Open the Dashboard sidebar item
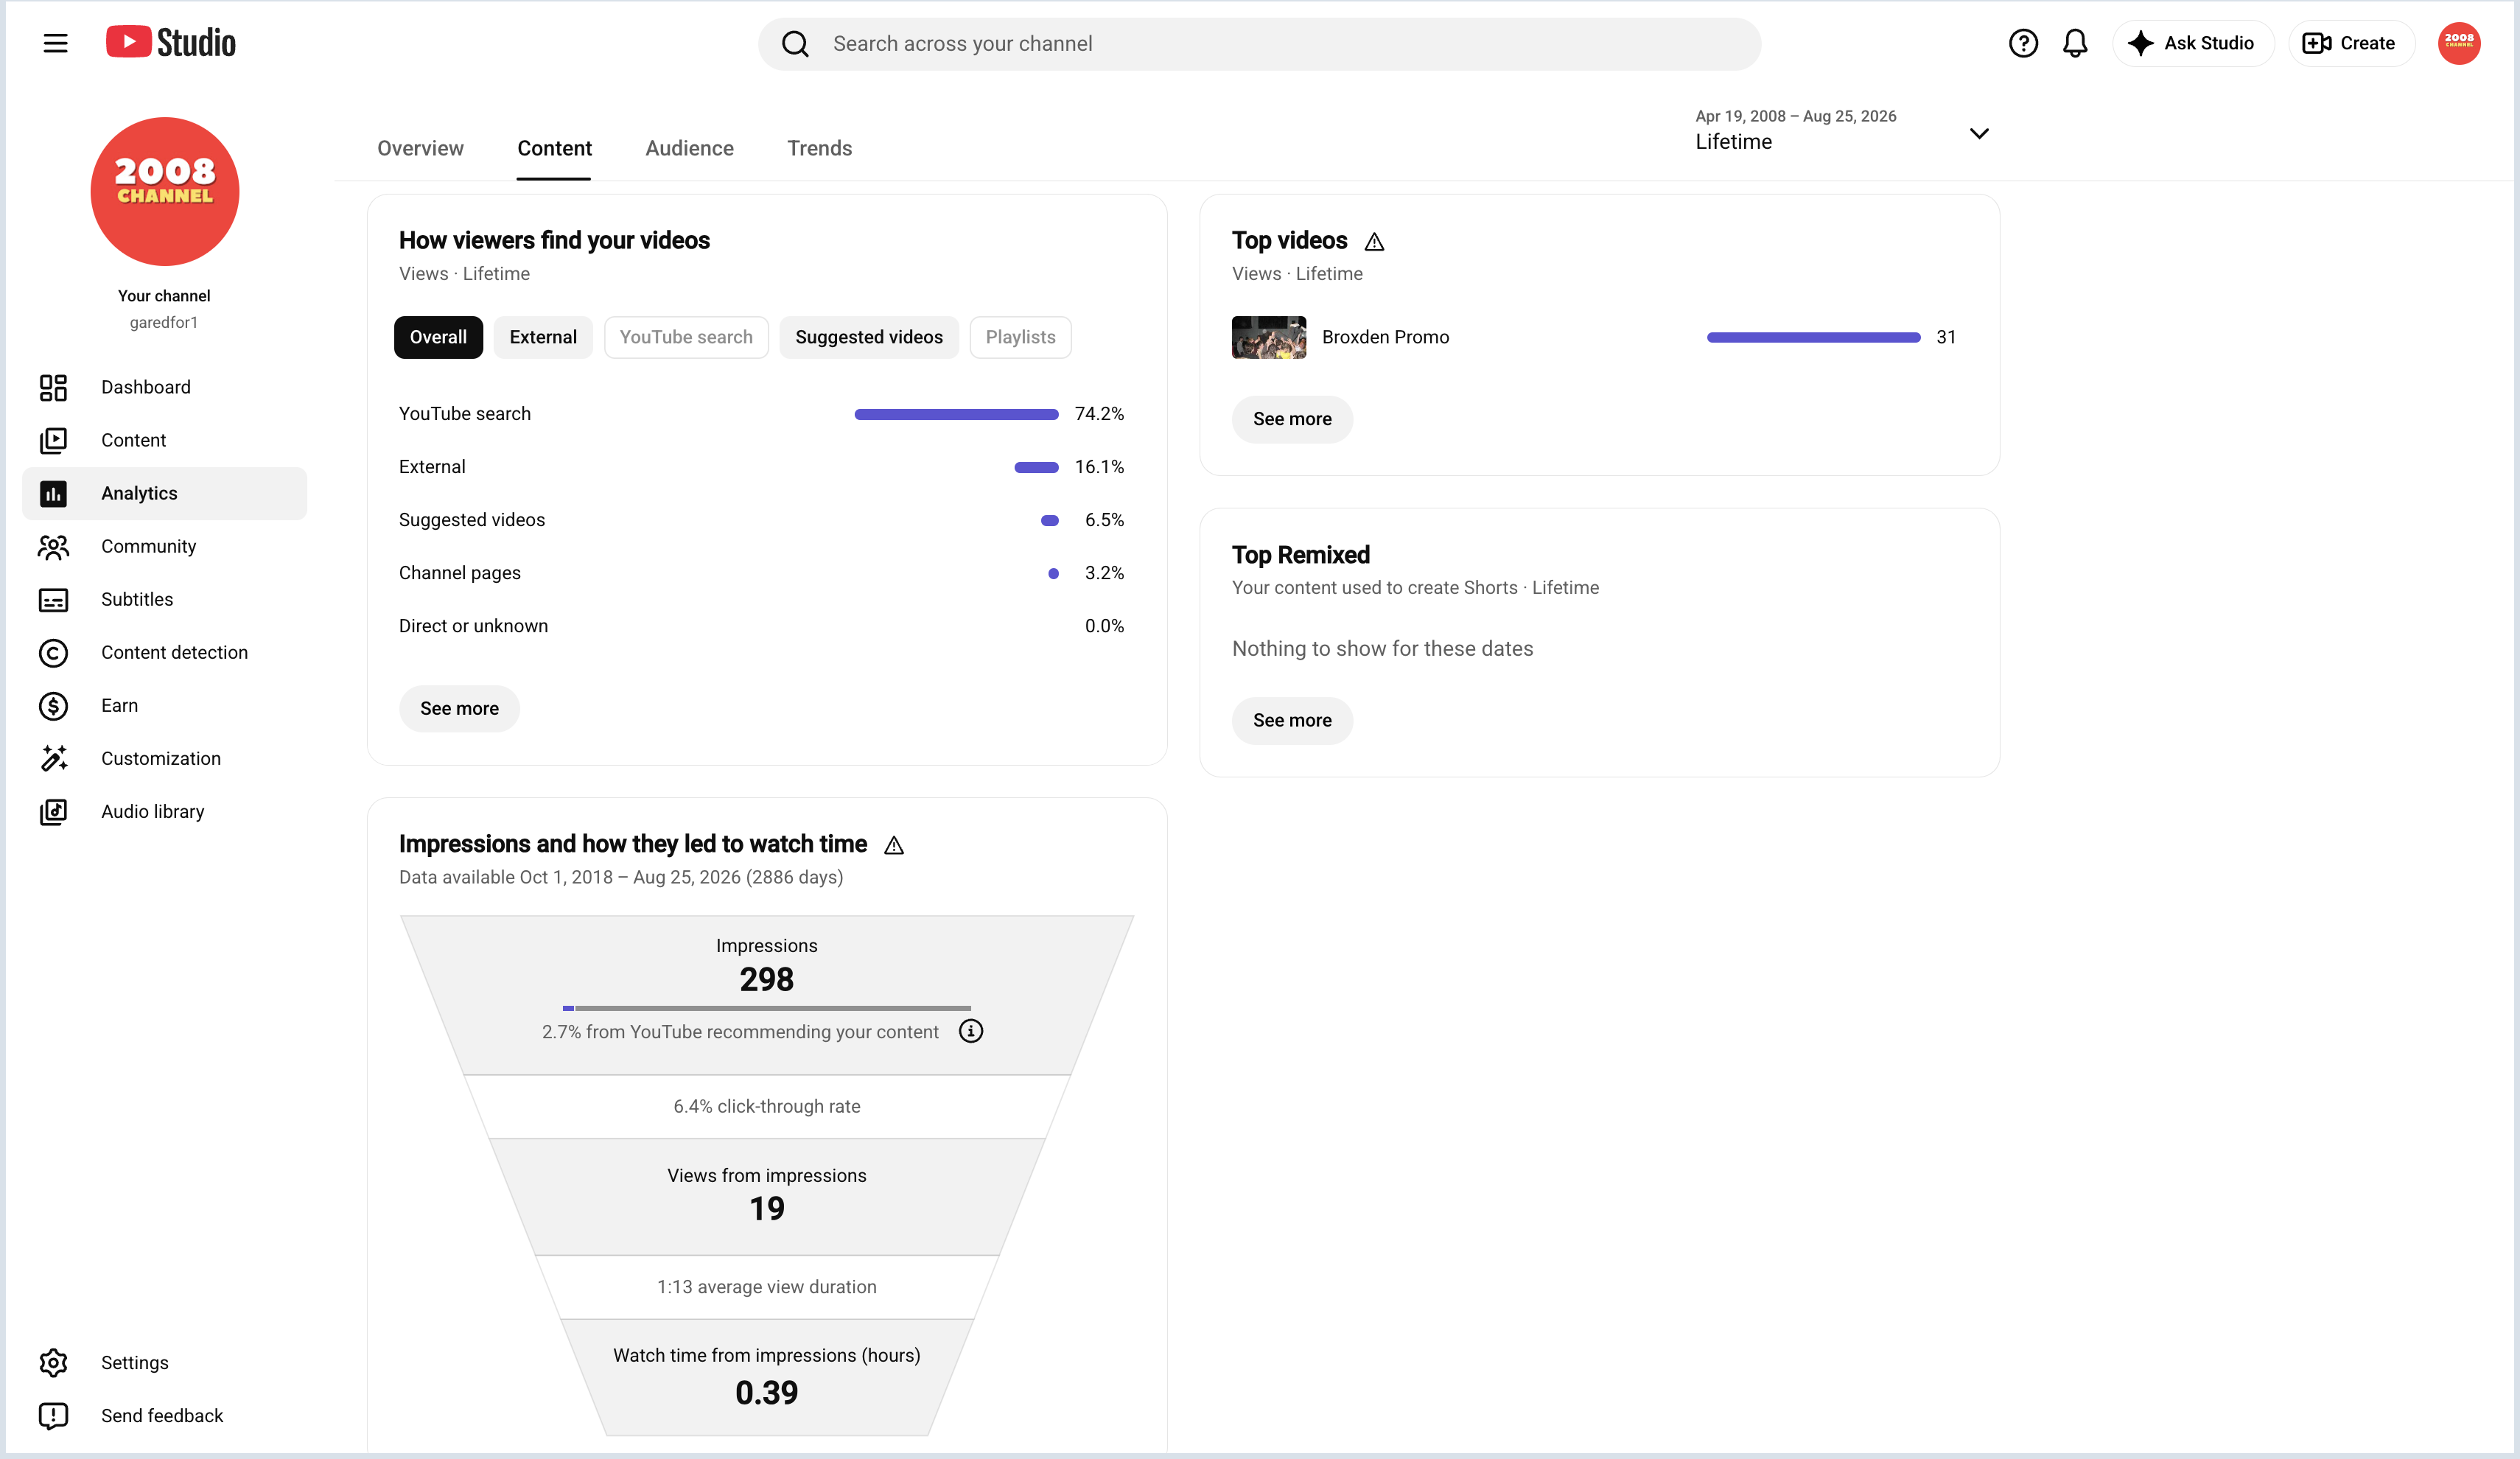The image size is (2520, 1459). [x=164, y=387]
